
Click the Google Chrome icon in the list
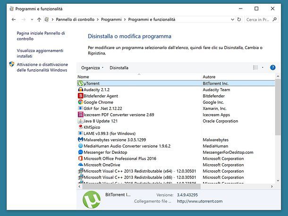coord(80,102)
